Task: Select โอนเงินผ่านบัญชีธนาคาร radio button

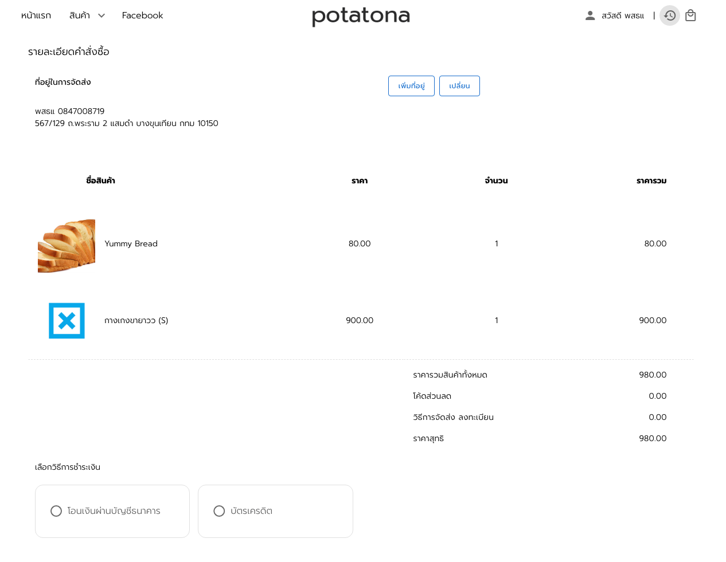Action: coord(56,511)
